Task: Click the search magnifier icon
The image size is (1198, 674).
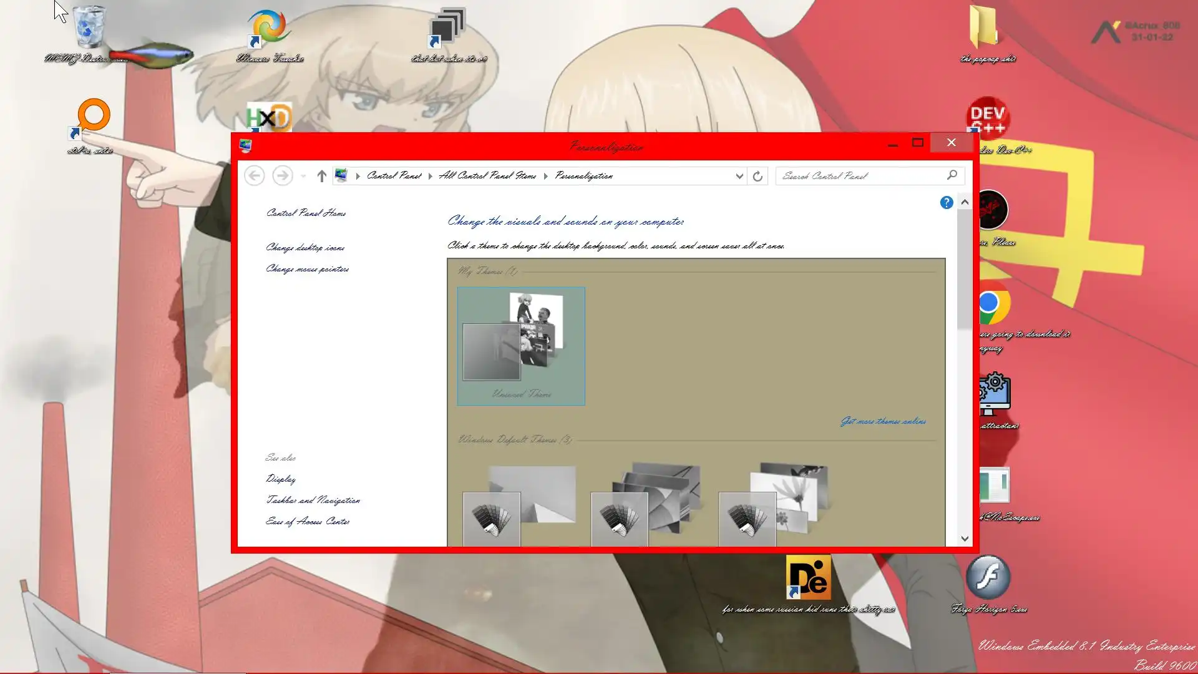Action: (952, 175)
